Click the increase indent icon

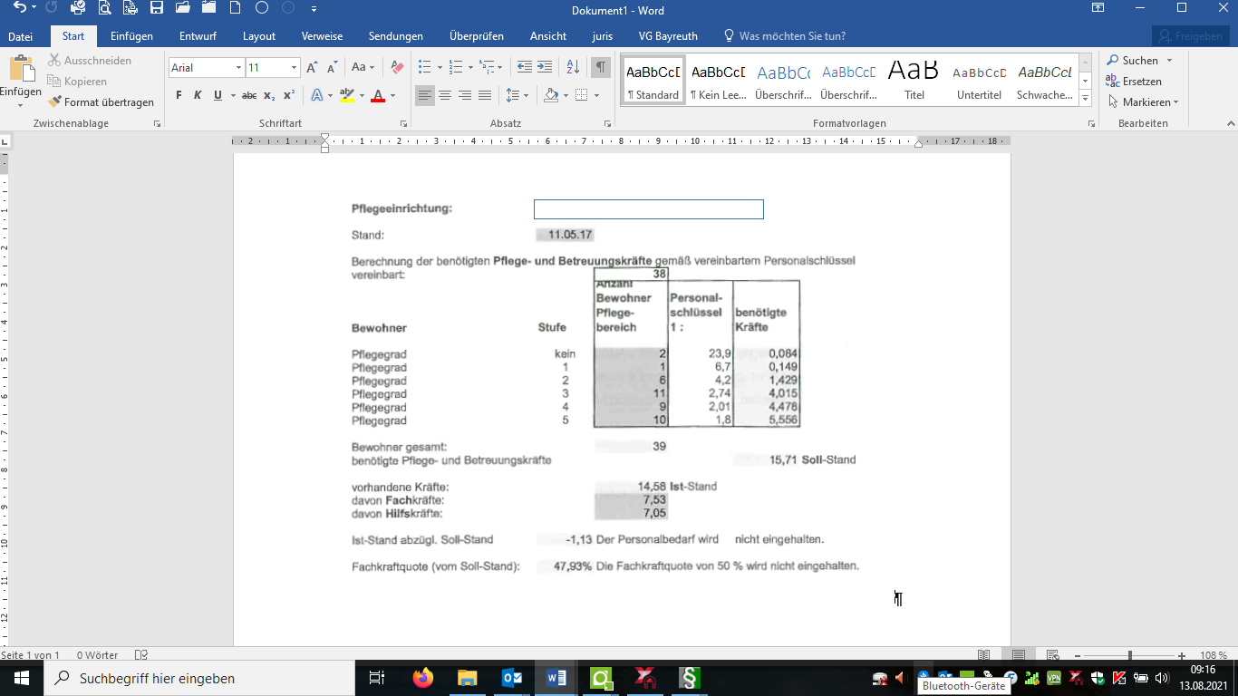[545, 67]
